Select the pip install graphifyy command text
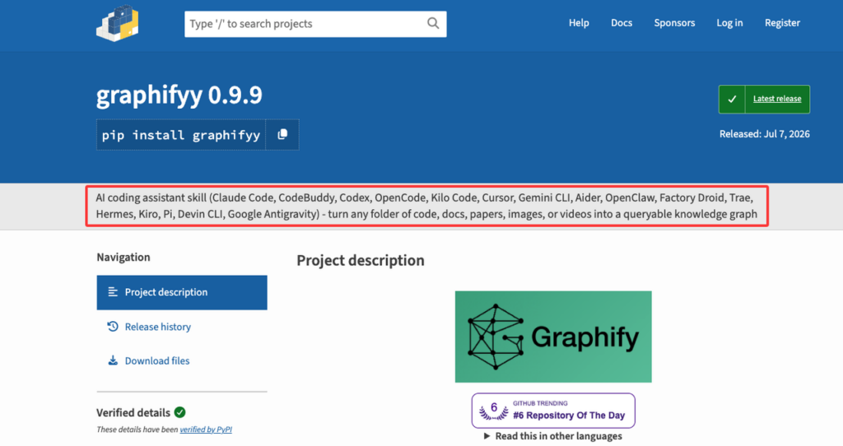Screen dimensions: 843x446 coord(180,135)
